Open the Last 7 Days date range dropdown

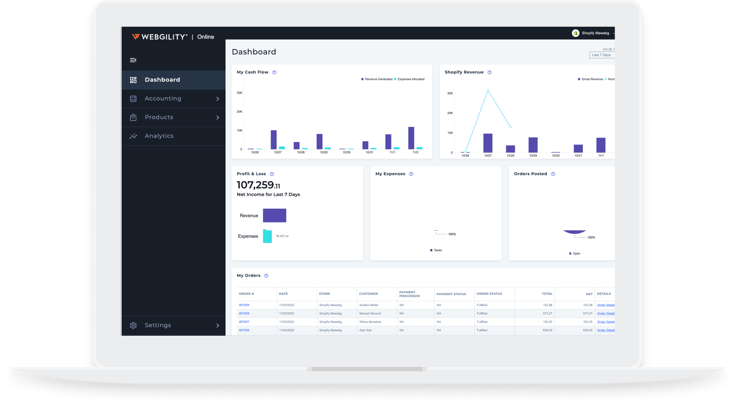[602, 55]
